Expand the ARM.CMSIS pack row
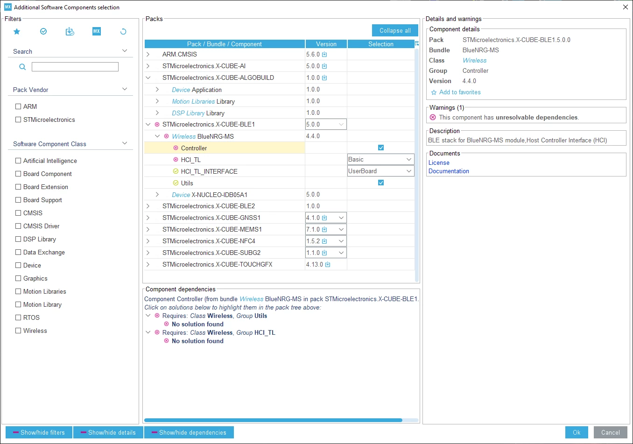The height and width of the screenshot is (444, 633). coord(148,55)
